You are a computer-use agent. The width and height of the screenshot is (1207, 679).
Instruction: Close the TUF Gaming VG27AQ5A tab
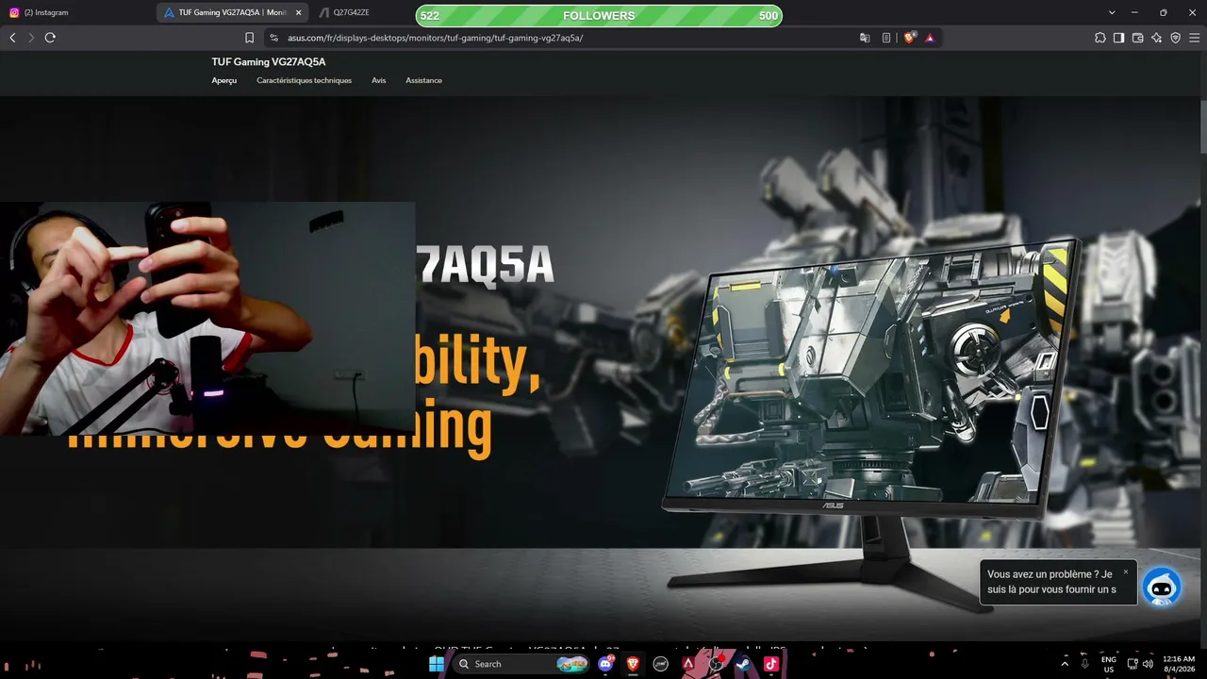click(x=299, y=13)
